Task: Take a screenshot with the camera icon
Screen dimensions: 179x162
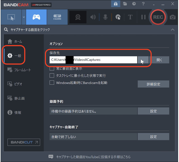Action: pyautogui.click(x=173, y=17)
